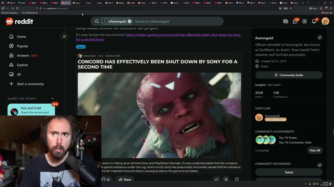The width and height of the screenshot is (334, 187).
Task: Open the insider-gaming.com Concord article link
Action: point(159,37)
